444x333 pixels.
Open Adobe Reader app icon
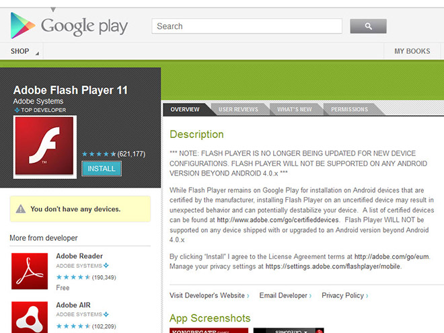point(30,271)
